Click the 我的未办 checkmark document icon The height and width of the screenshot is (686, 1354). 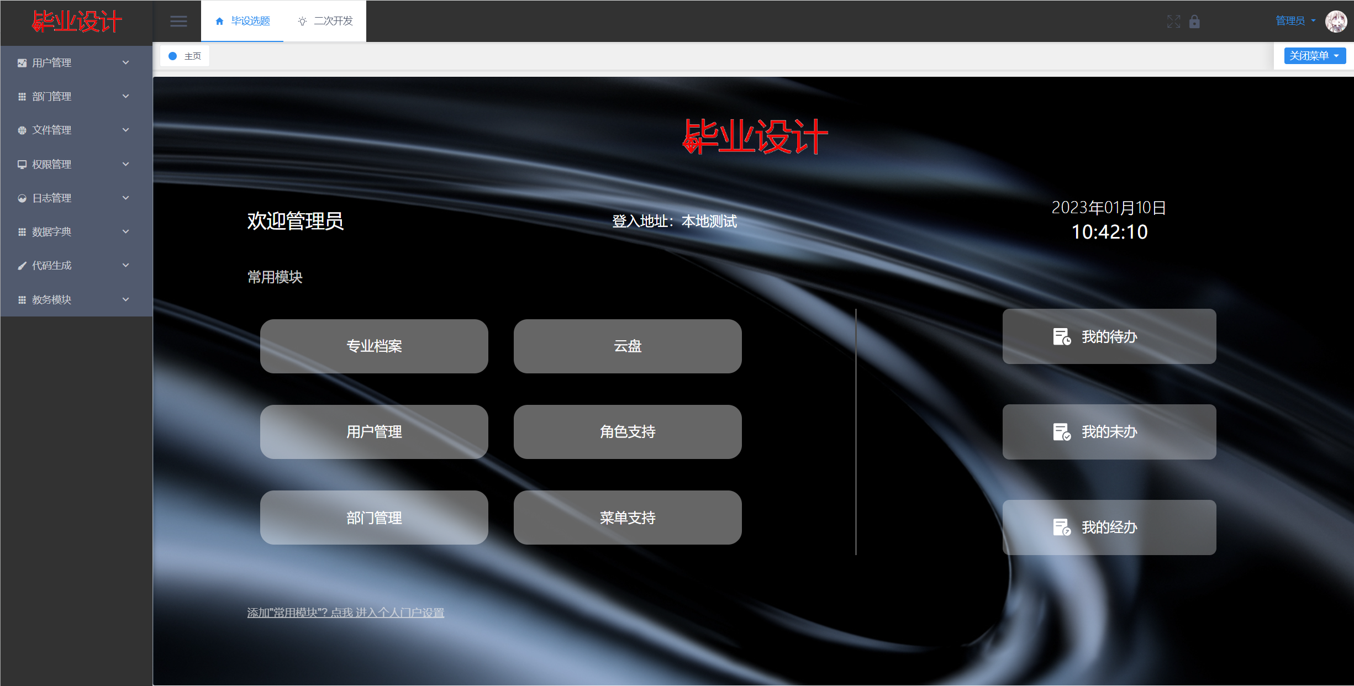tap(1061, 432)
